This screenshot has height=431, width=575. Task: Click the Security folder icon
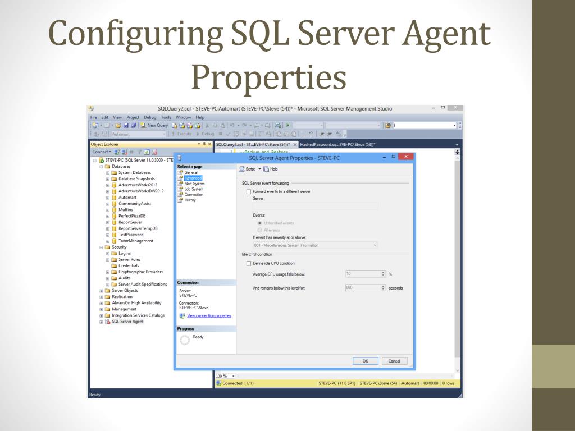click(x=107, y=247)
